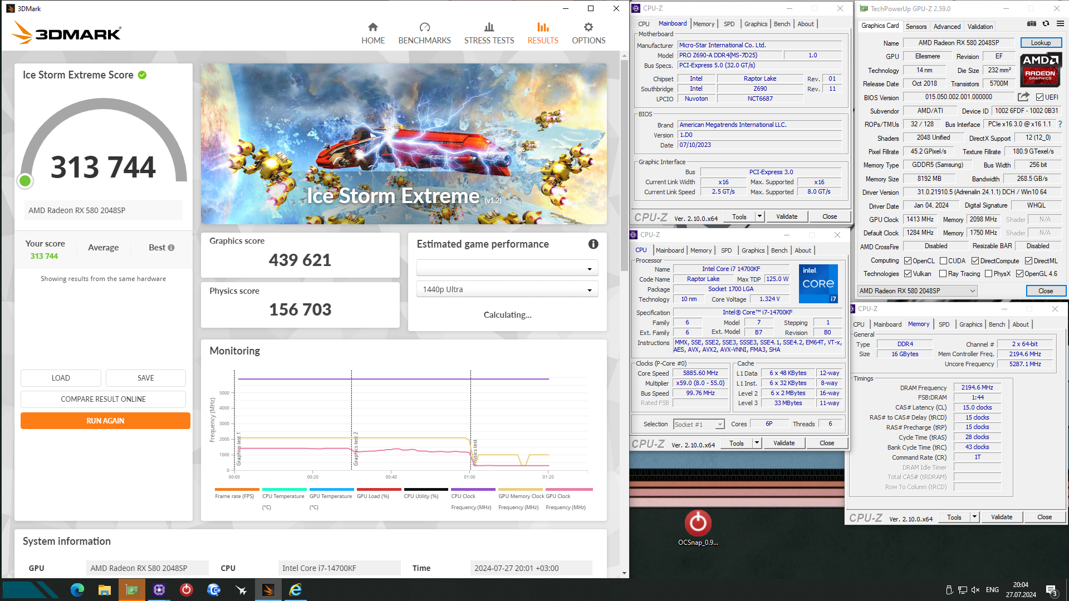Open the Validation tab in GPU-Z
The width and height of the screenshot is (1069, 601).
click(x=980, y=27)
